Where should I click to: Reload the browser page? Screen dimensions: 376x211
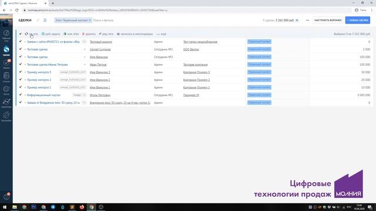pos(17,10)
